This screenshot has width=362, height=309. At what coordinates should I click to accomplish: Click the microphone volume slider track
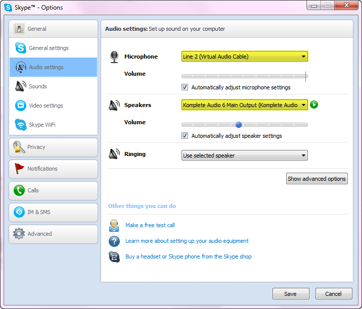pos(245,76)
